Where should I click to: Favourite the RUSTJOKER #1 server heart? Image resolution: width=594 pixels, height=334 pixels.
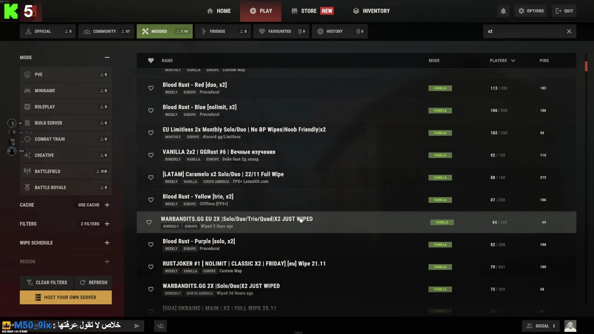click(151, 267)
